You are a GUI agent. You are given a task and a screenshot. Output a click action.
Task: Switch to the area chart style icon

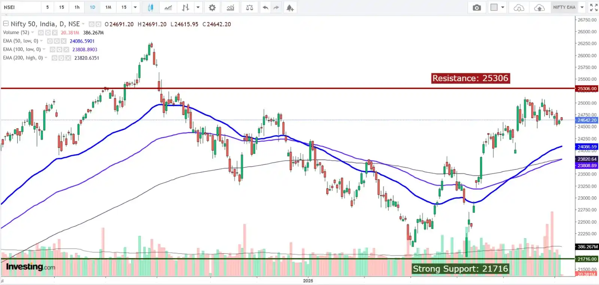(x=168, y=7)
